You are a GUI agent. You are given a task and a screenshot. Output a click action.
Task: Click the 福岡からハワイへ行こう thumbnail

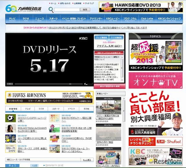coord(54,118)
